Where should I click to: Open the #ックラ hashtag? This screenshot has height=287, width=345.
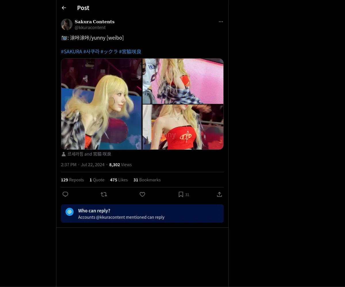coord(109,52)
